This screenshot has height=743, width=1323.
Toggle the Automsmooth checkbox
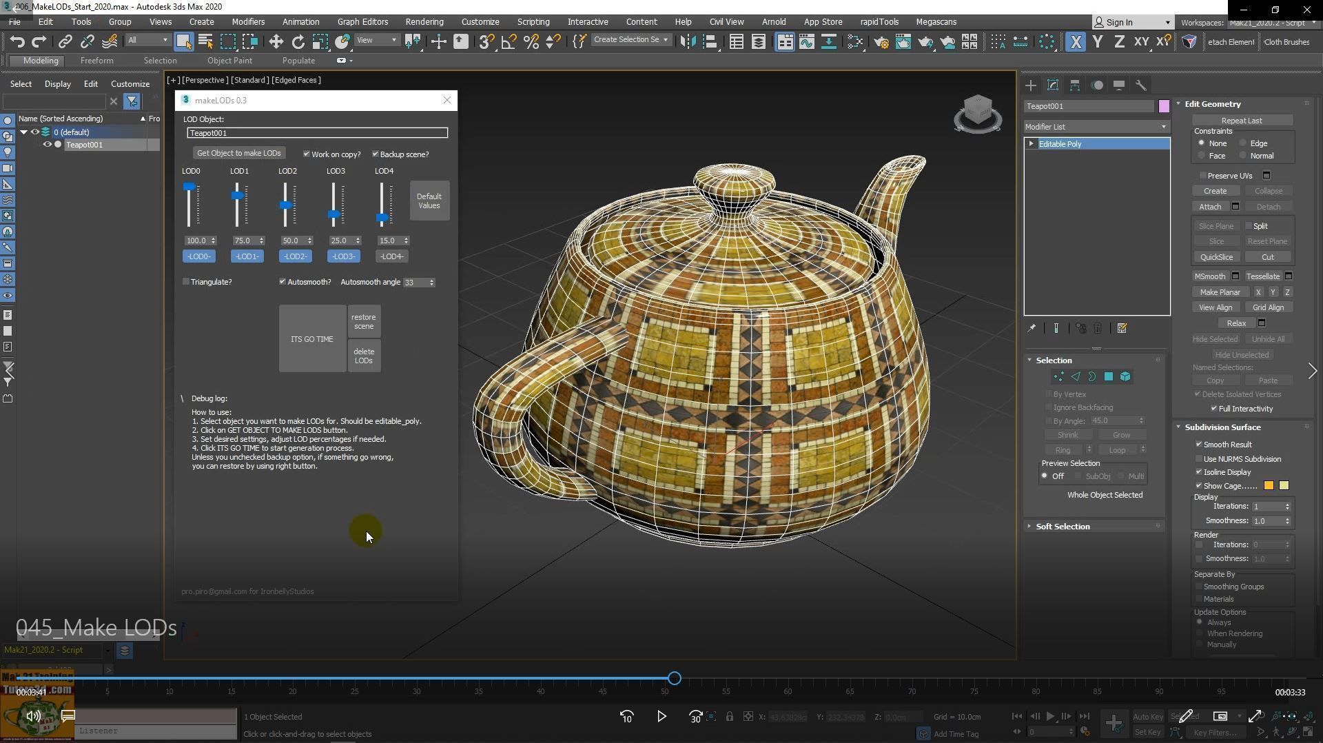tap(283, 282)
